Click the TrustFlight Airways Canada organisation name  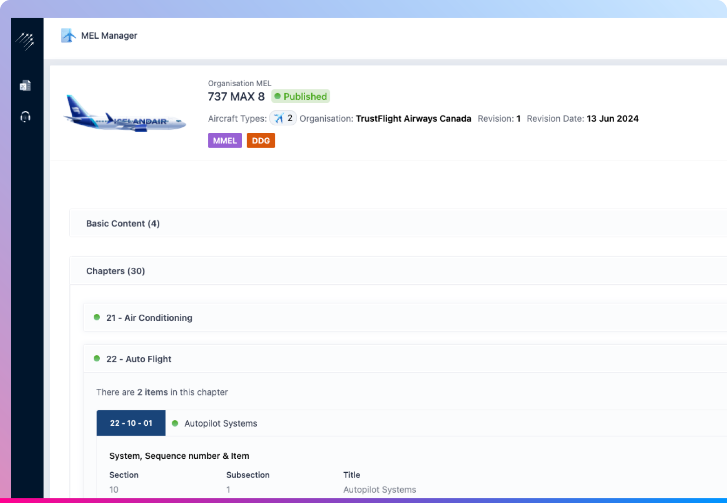413,119
